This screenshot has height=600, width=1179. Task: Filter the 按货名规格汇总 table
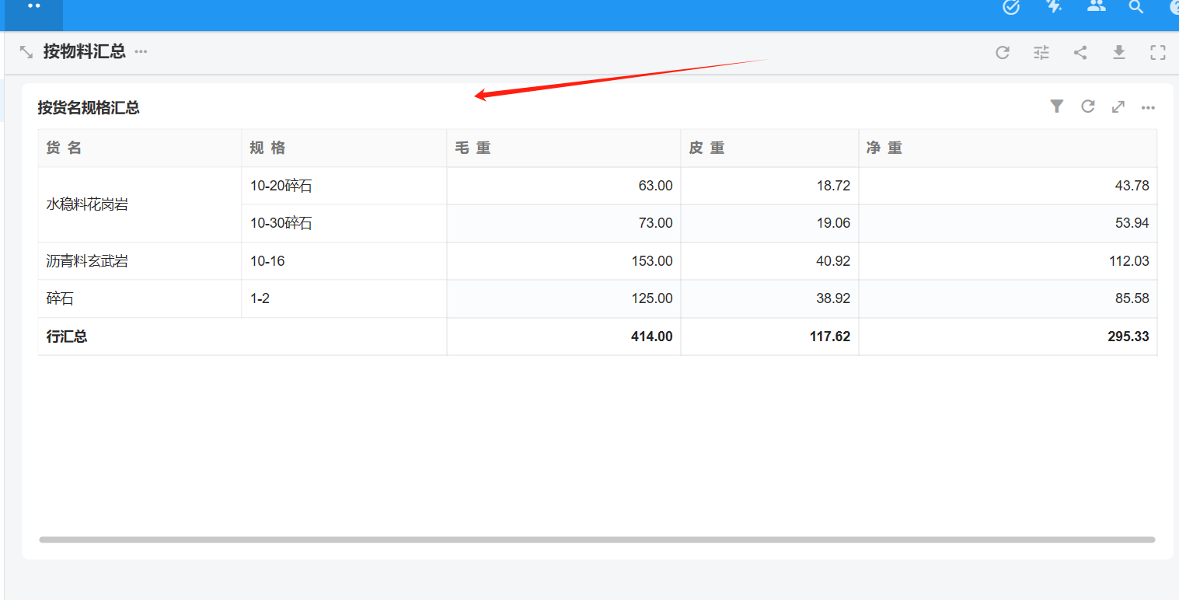[1056, 106]
